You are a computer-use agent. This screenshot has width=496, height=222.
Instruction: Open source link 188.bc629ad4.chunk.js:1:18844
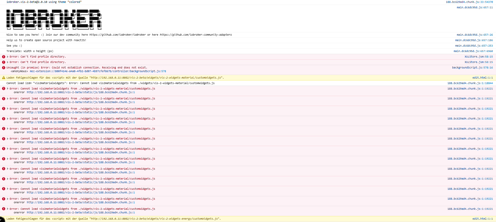click(470, 83)
